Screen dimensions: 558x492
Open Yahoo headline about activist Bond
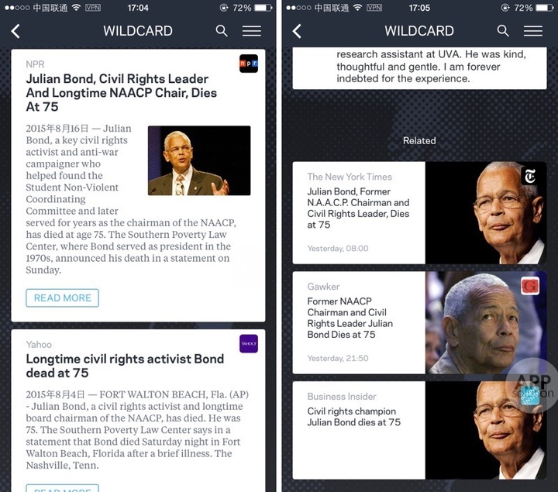(125, 366)
